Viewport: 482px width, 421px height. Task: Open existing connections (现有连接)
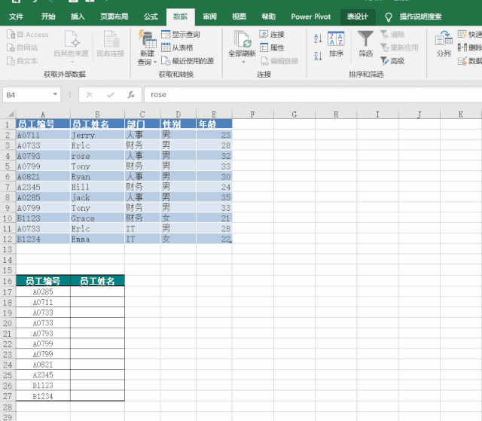click(x=111, y=44)
